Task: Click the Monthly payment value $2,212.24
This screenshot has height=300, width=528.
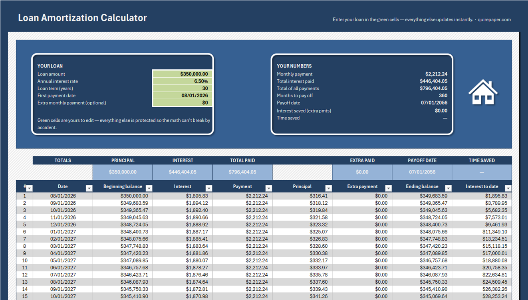Action: pyautogui.click(x=436, y=74)
